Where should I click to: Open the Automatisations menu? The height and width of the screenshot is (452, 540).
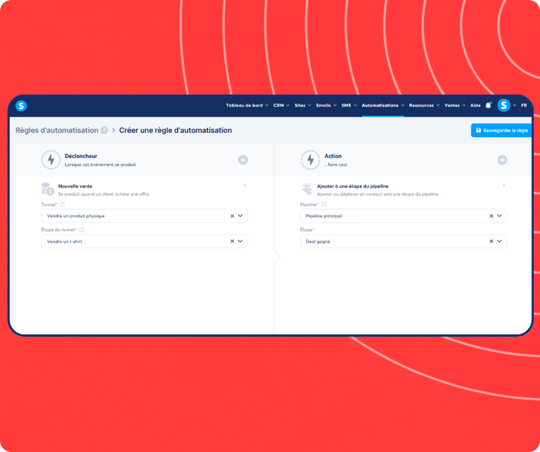click(383, 106)
